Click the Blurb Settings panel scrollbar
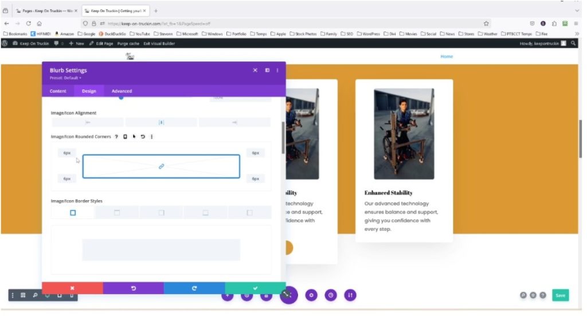The image size is (587, 316). tap(283, 137)
